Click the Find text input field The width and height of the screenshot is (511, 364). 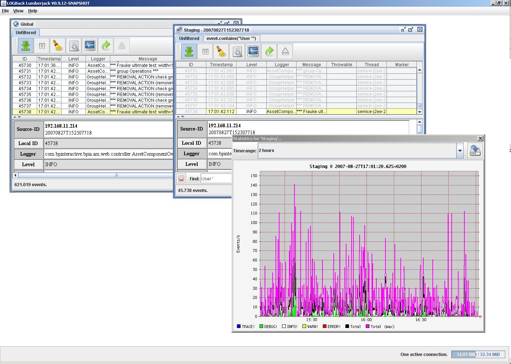click(216, 179)
